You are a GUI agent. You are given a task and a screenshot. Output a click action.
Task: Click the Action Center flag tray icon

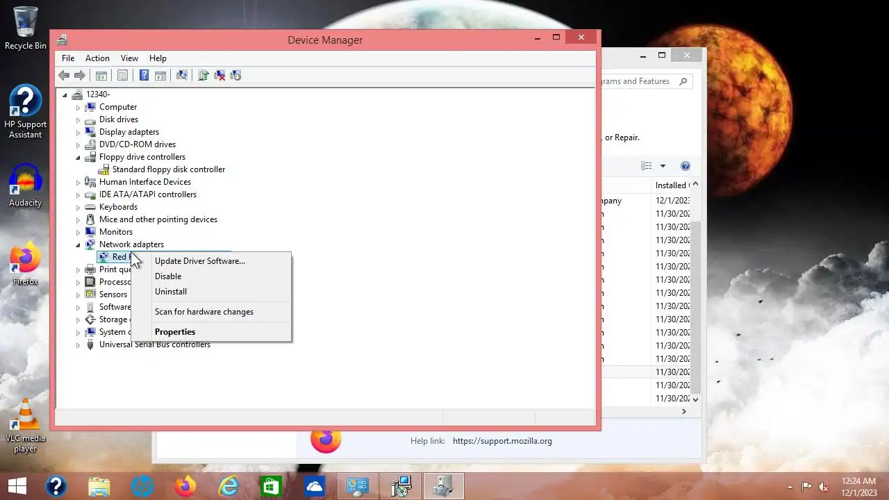point(806,487)
